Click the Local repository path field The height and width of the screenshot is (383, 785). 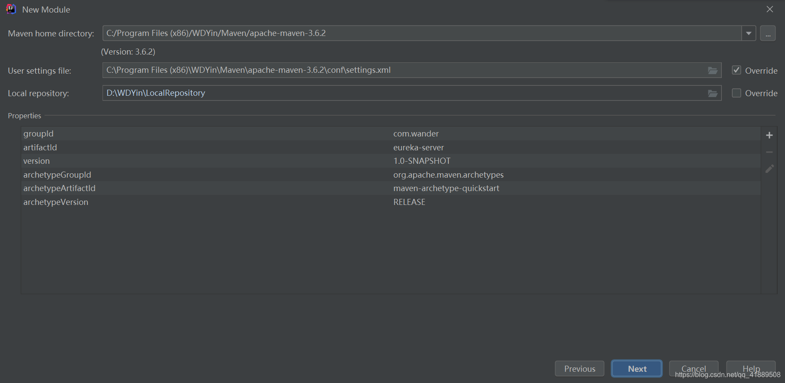tap(412, 93)
